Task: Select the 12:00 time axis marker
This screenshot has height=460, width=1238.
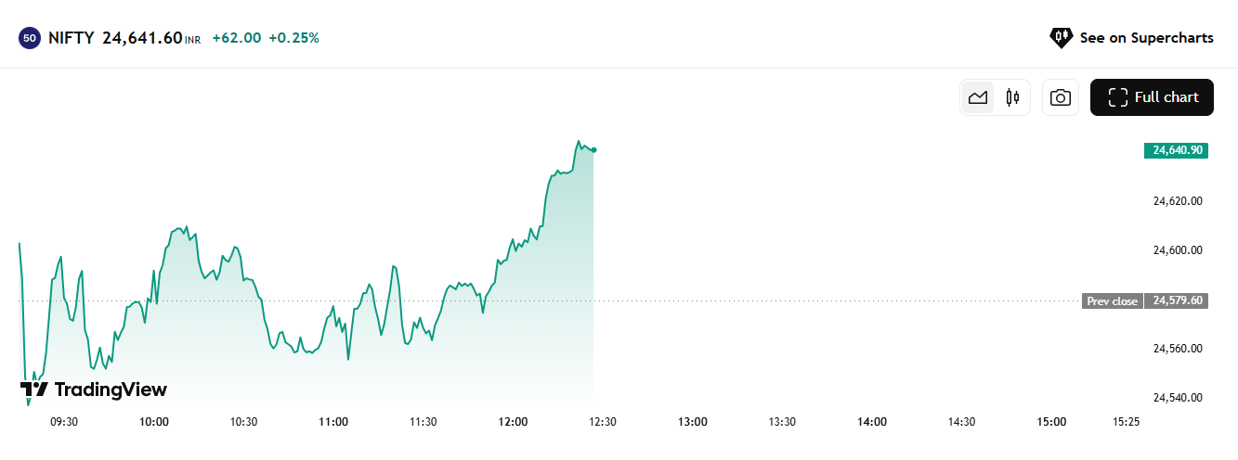Action: [513, 422]
